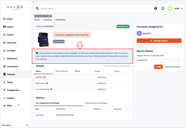Screen dimensions: 186x128
Task: Open Teams in the sidebar
Action: click(10, 82)
